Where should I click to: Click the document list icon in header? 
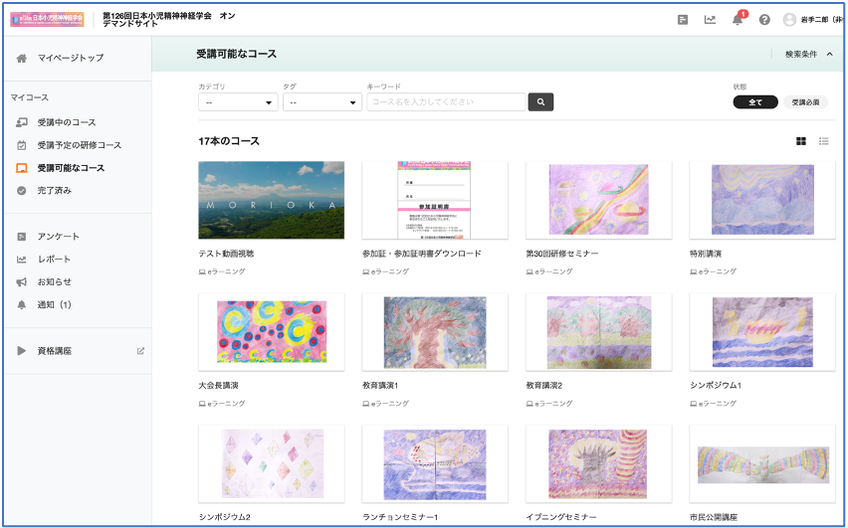683,20
